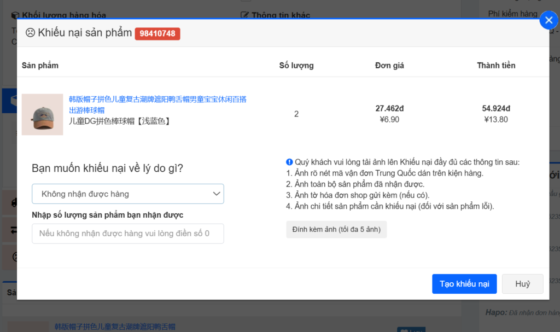Close the complaint modal with the blue X

(549, 20)
